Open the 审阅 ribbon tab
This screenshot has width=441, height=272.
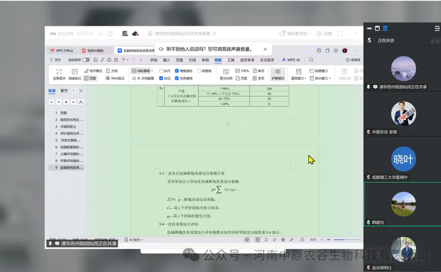pos(205,60)
